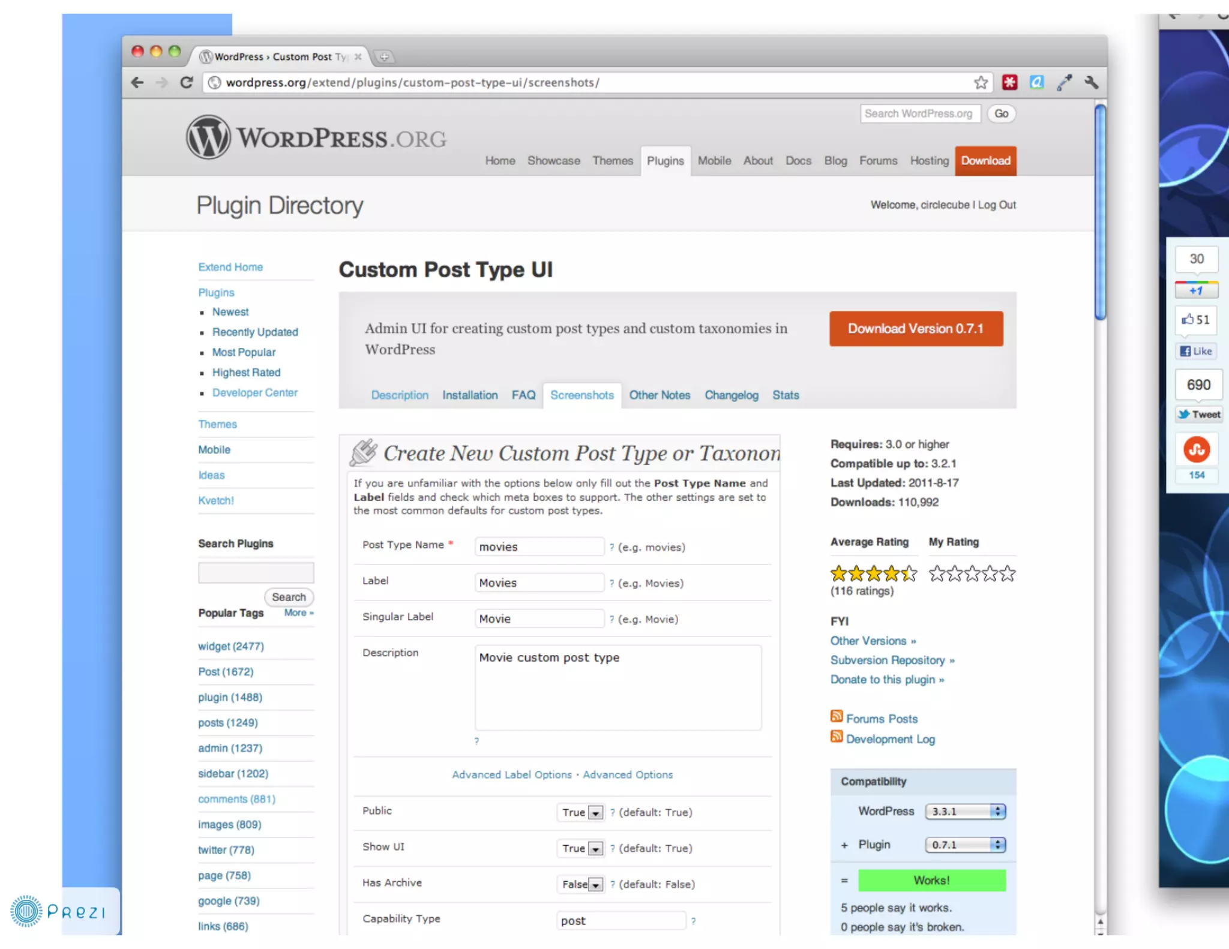Click the Log Out link
The height and width of the screenshot is (949, 1229).
click(997, 205)
